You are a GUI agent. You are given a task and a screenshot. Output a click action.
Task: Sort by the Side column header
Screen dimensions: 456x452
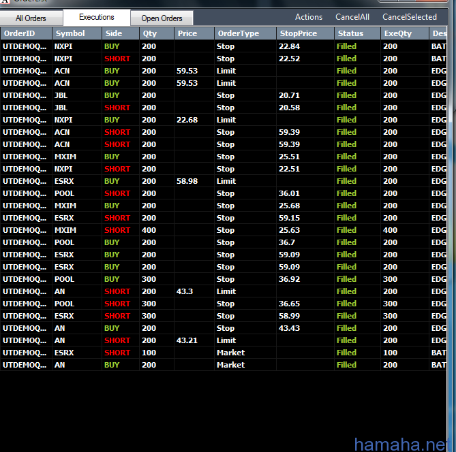coord(121,33)
